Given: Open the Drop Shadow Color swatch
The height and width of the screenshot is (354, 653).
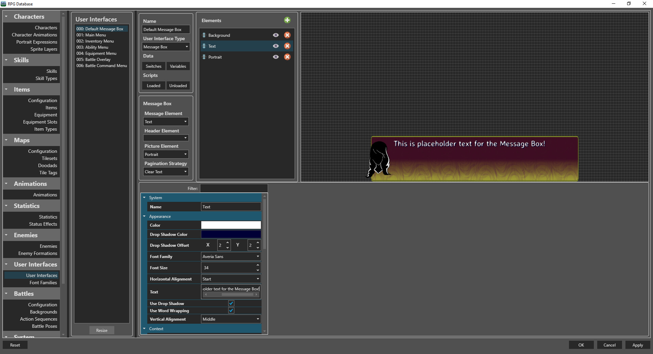Looking at the screenshot, I should (x=231, y=234).
